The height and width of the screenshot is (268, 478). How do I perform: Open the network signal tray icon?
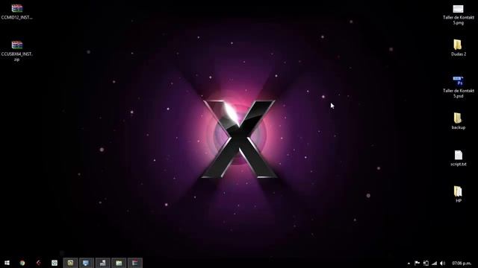(x=434, y=263)
